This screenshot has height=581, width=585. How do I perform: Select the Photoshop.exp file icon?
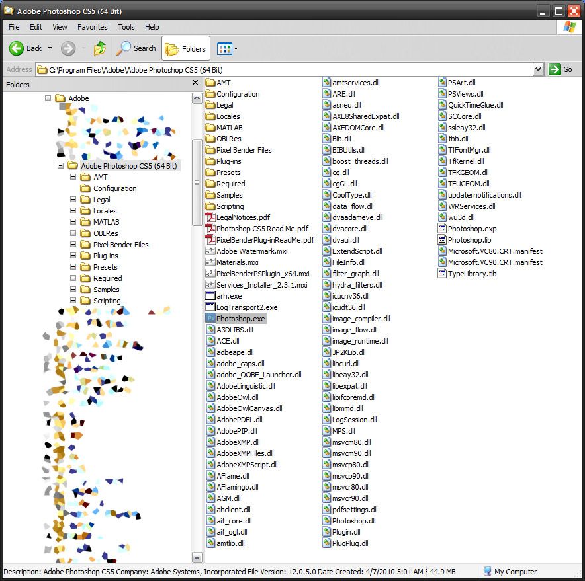442,229
